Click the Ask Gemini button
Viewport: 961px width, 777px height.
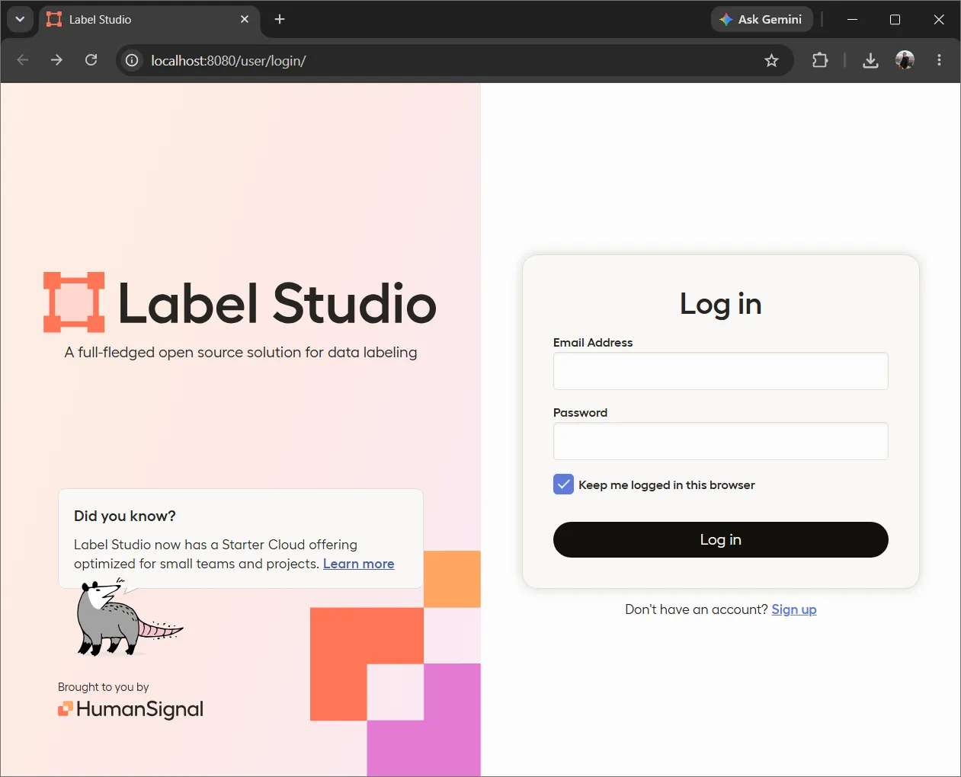761,19
